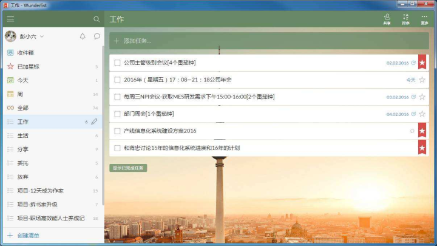
Task: Open the 今天 today list
Action: pyautogui.click(x=53, y=80)
